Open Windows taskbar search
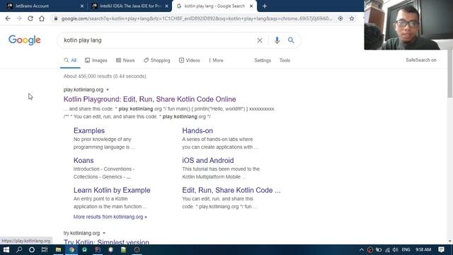453x255 pixels. [19, 250]
